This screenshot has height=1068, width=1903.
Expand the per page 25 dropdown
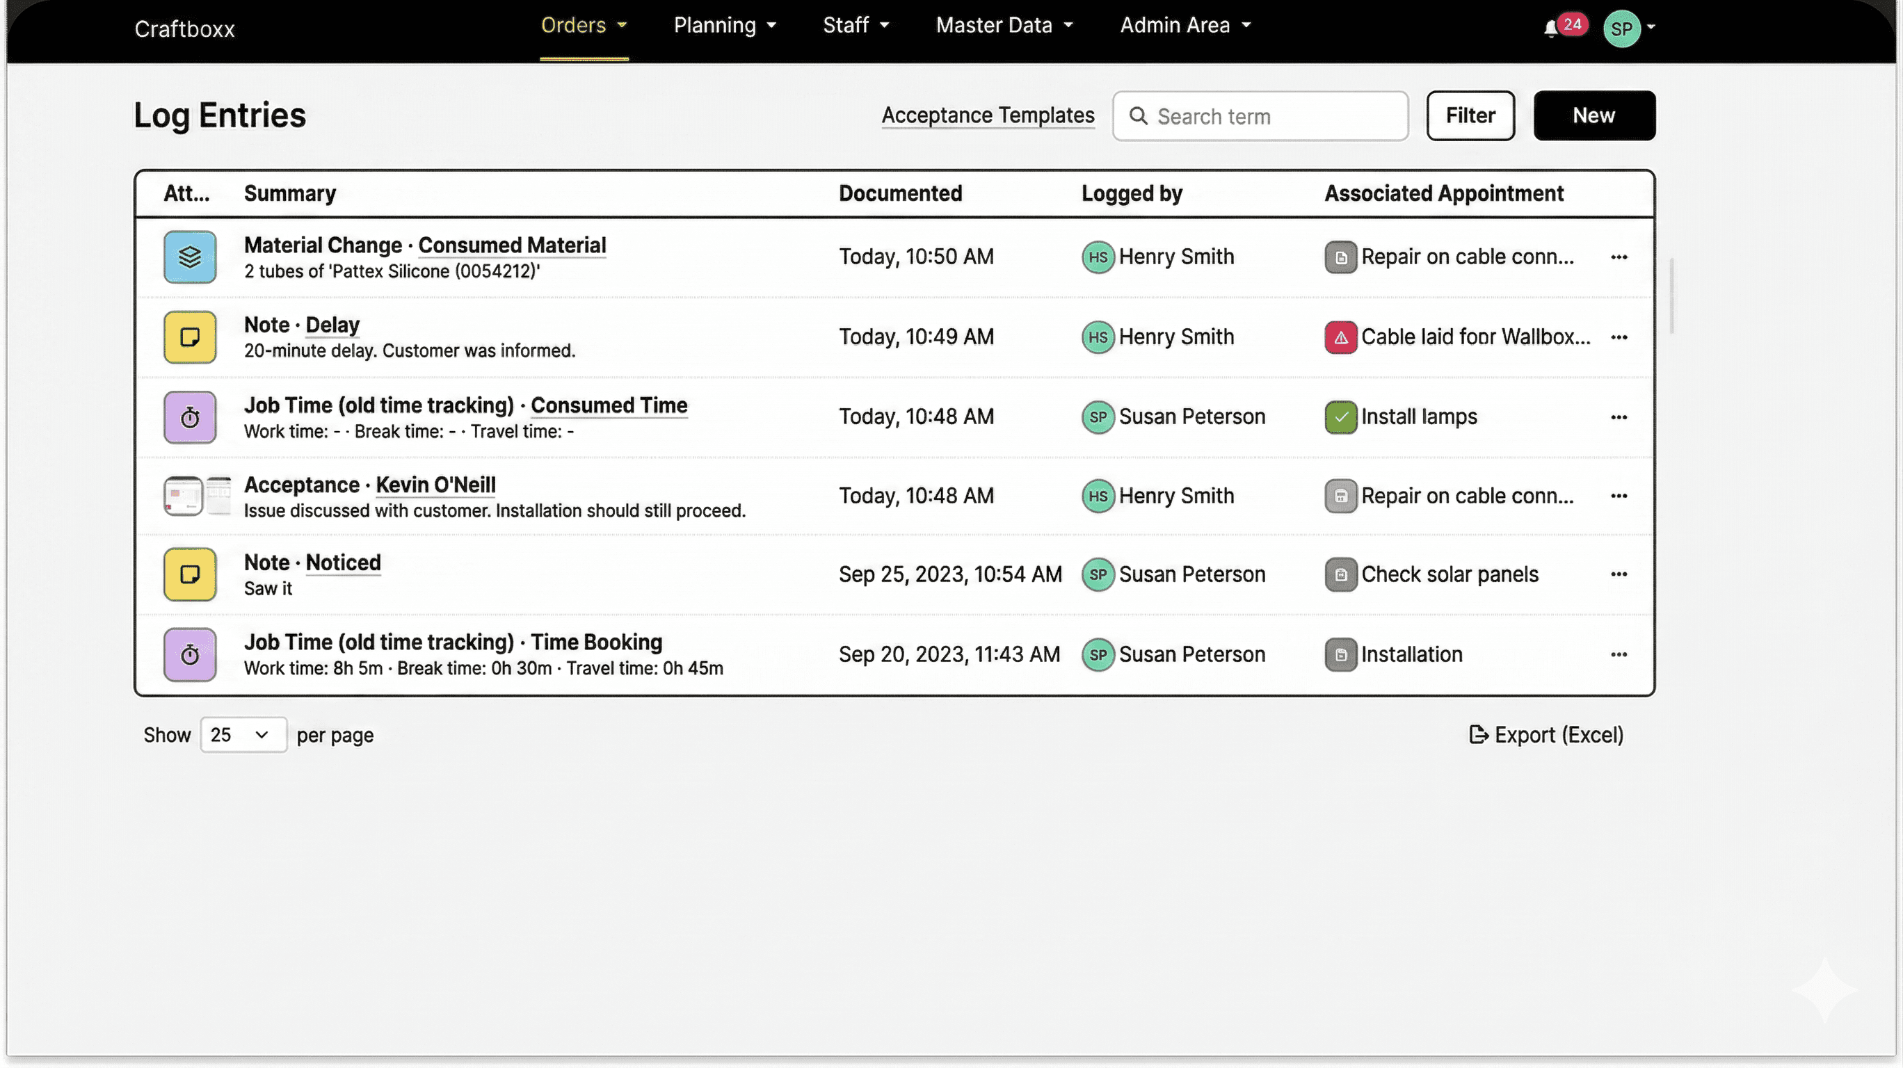243,735
